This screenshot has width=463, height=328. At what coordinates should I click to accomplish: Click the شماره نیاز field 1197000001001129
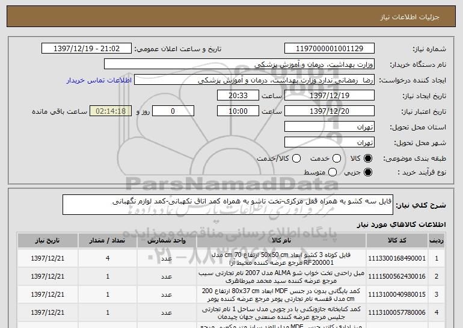[x=330, y=49]
